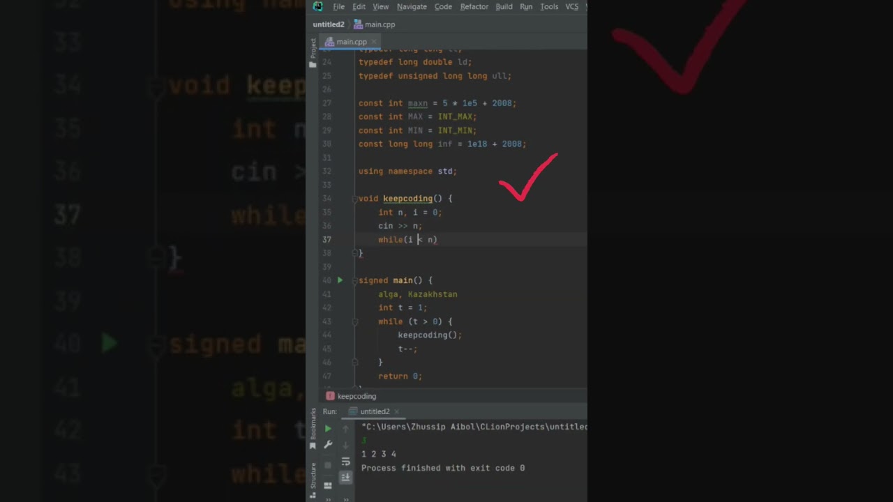Image resolution: width=893 pixels, height=502 pixels.
Task: Open the Code menu
Action: pos(443,6)
